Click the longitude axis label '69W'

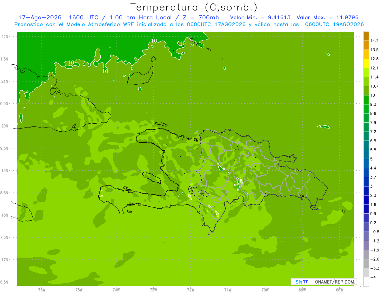point(302,290)
